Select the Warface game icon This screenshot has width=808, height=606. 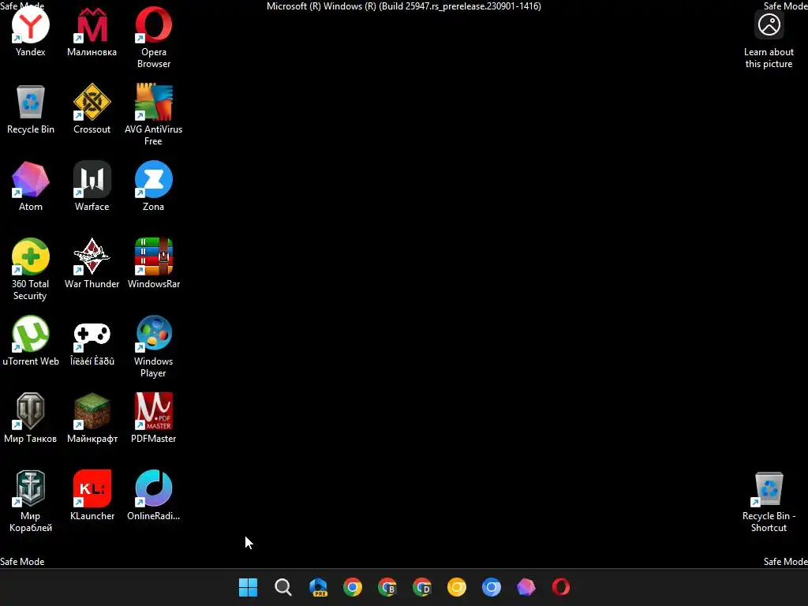pos(92,179)
